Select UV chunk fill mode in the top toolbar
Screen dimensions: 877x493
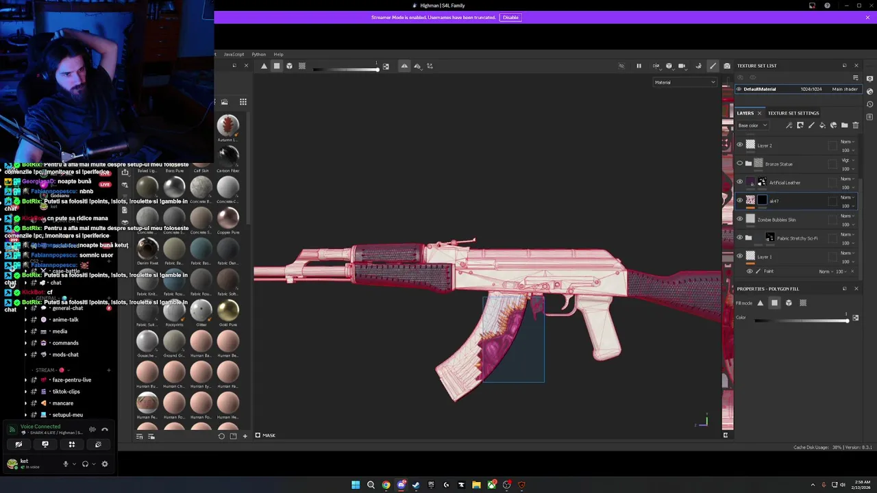(x=302, y=66)
